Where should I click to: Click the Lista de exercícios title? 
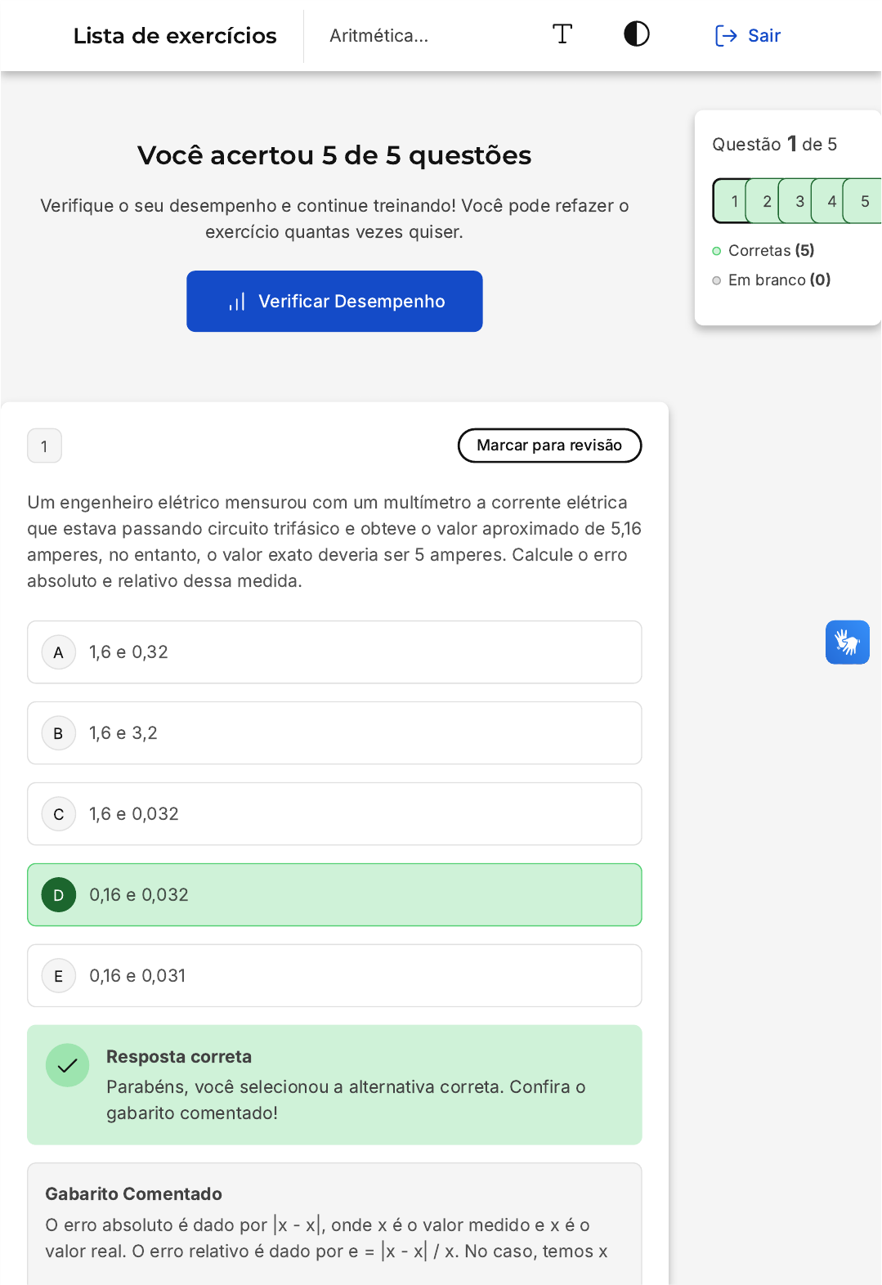click(175, 36)
